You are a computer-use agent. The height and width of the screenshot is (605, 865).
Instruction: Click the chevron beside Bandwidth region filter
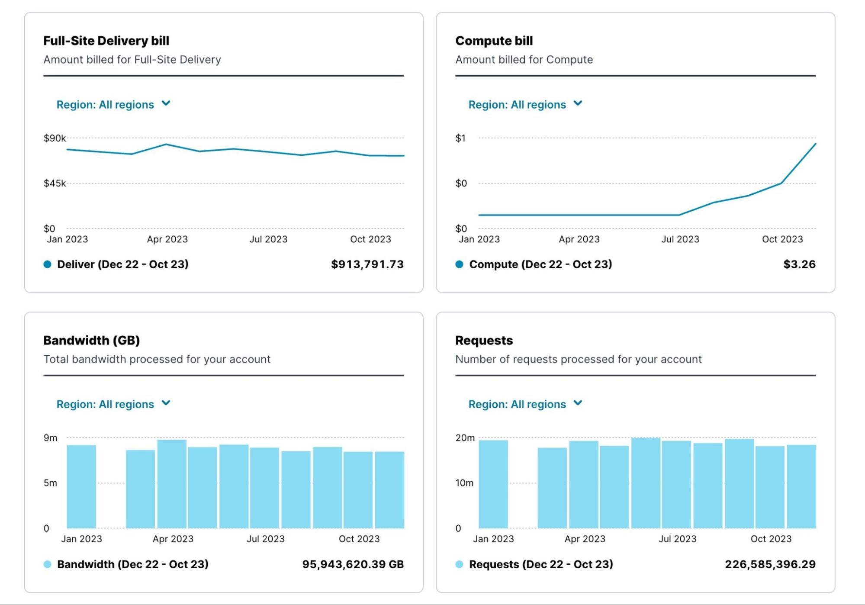[167, 403]
